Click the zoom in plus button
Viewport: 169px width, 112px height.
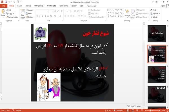(x=160, y=111)
